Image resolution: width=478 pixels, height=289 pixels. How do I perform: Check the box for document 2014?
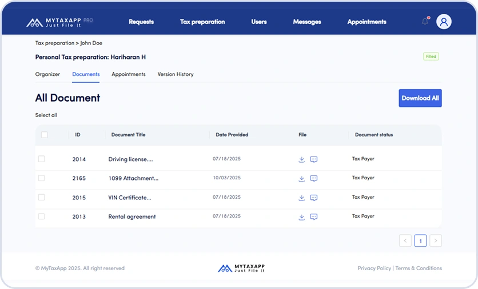pos(42,159)
